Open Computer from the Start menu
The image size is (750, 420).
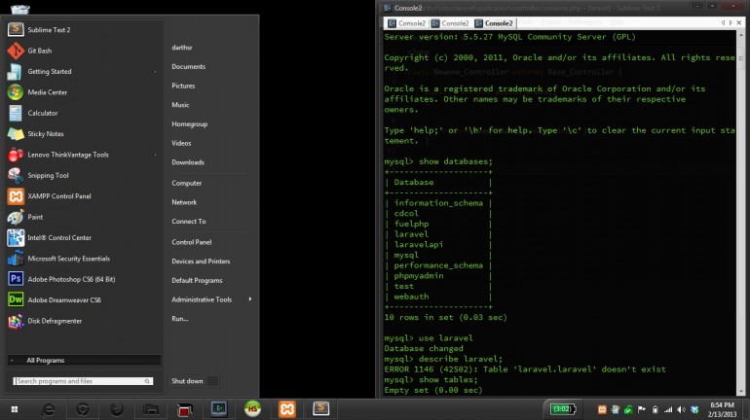187,183
